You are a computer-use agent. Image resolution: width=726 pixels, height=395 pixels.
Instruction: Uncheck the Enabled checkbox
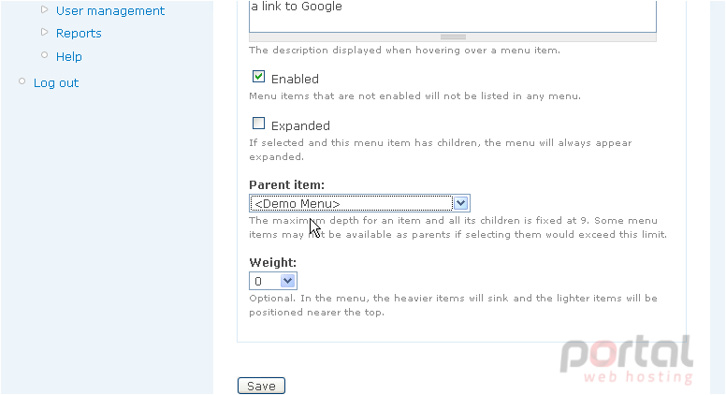(x=258, y=77)
